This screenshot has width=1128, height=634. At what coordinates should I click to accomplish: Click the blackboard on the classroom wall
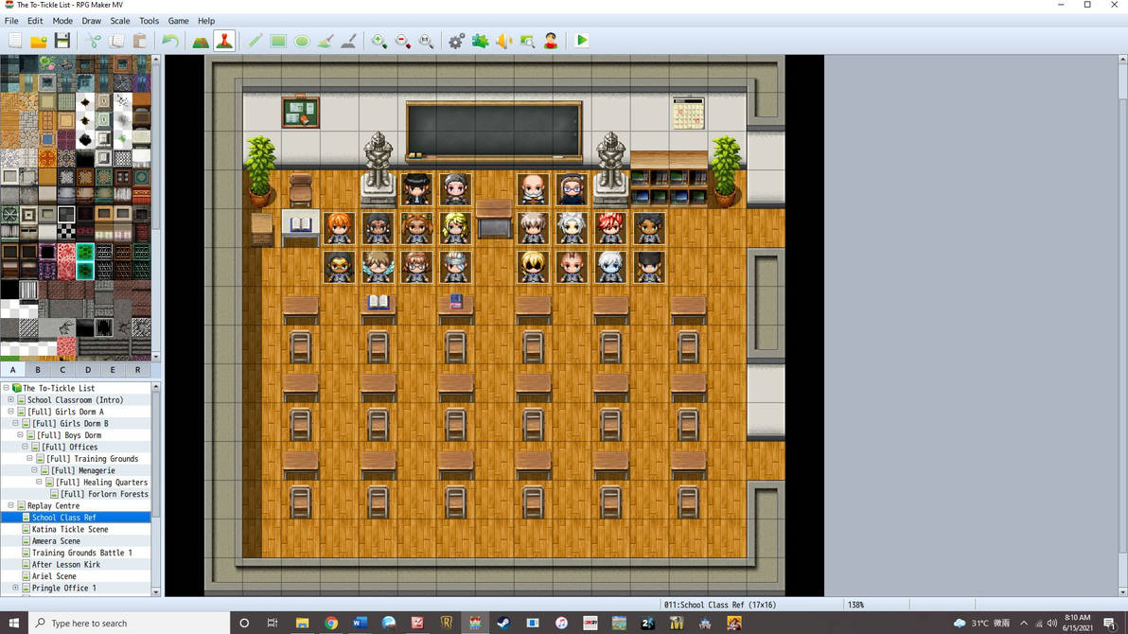coord(494,131)
